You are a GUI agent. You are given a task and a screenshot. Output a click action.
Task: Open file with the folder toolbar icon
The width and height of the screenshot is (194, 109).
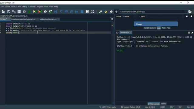click(3, 12)
